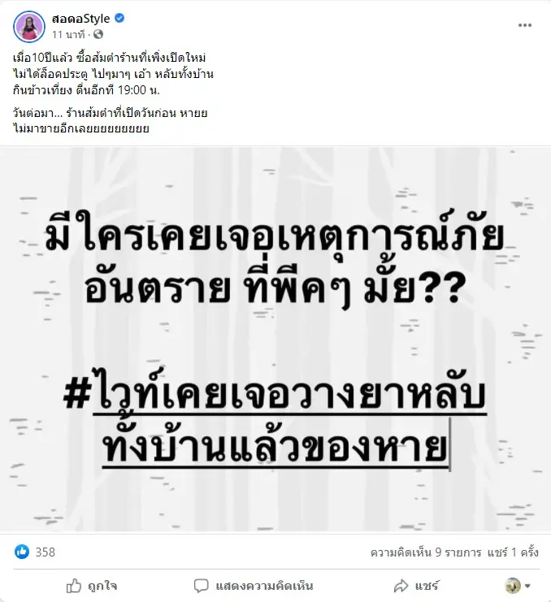Open the สอดอStyle page name link
This screenshot has height=602, width=551.
[81, 19]
